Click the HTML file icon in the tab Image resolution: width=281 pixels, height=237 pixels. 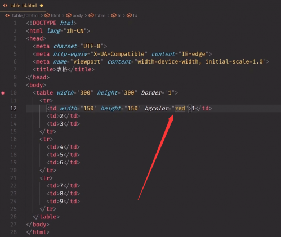5,6
